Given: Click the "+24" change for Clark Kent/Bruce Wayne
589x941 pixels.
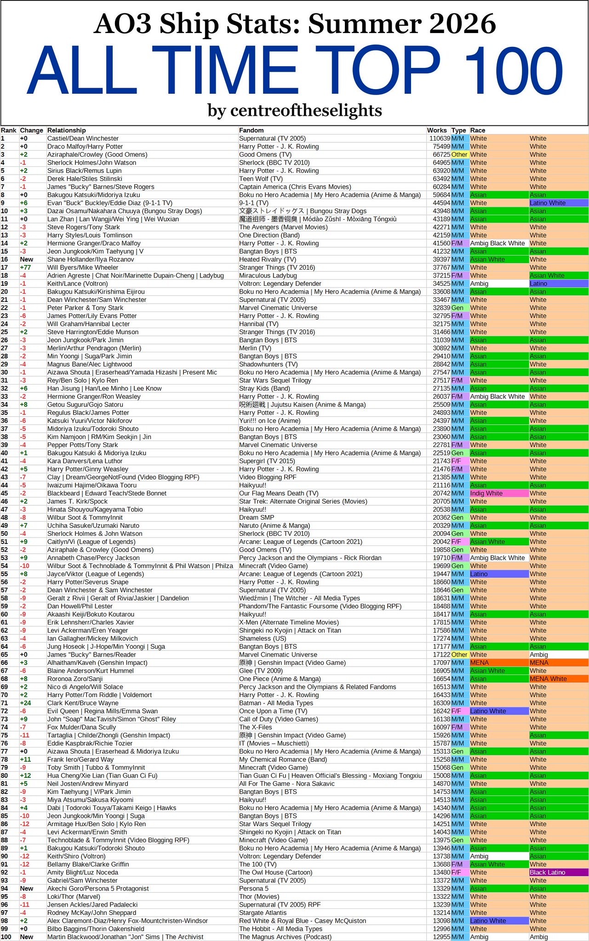Looking at the screenshot, I should coord(26,703).
